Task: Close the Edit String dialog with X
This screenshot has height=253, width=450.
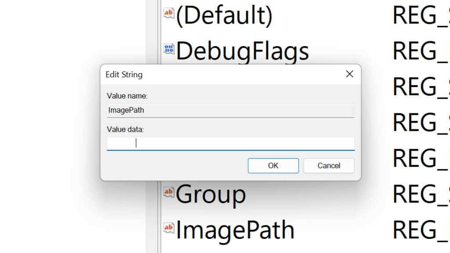Action: coord(349,74)
